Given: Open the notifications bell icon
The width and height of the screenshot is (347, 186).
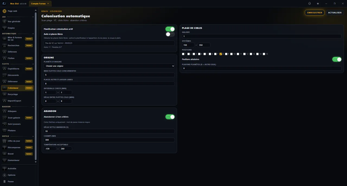Looking at the screenshot, I should [310, 4].
